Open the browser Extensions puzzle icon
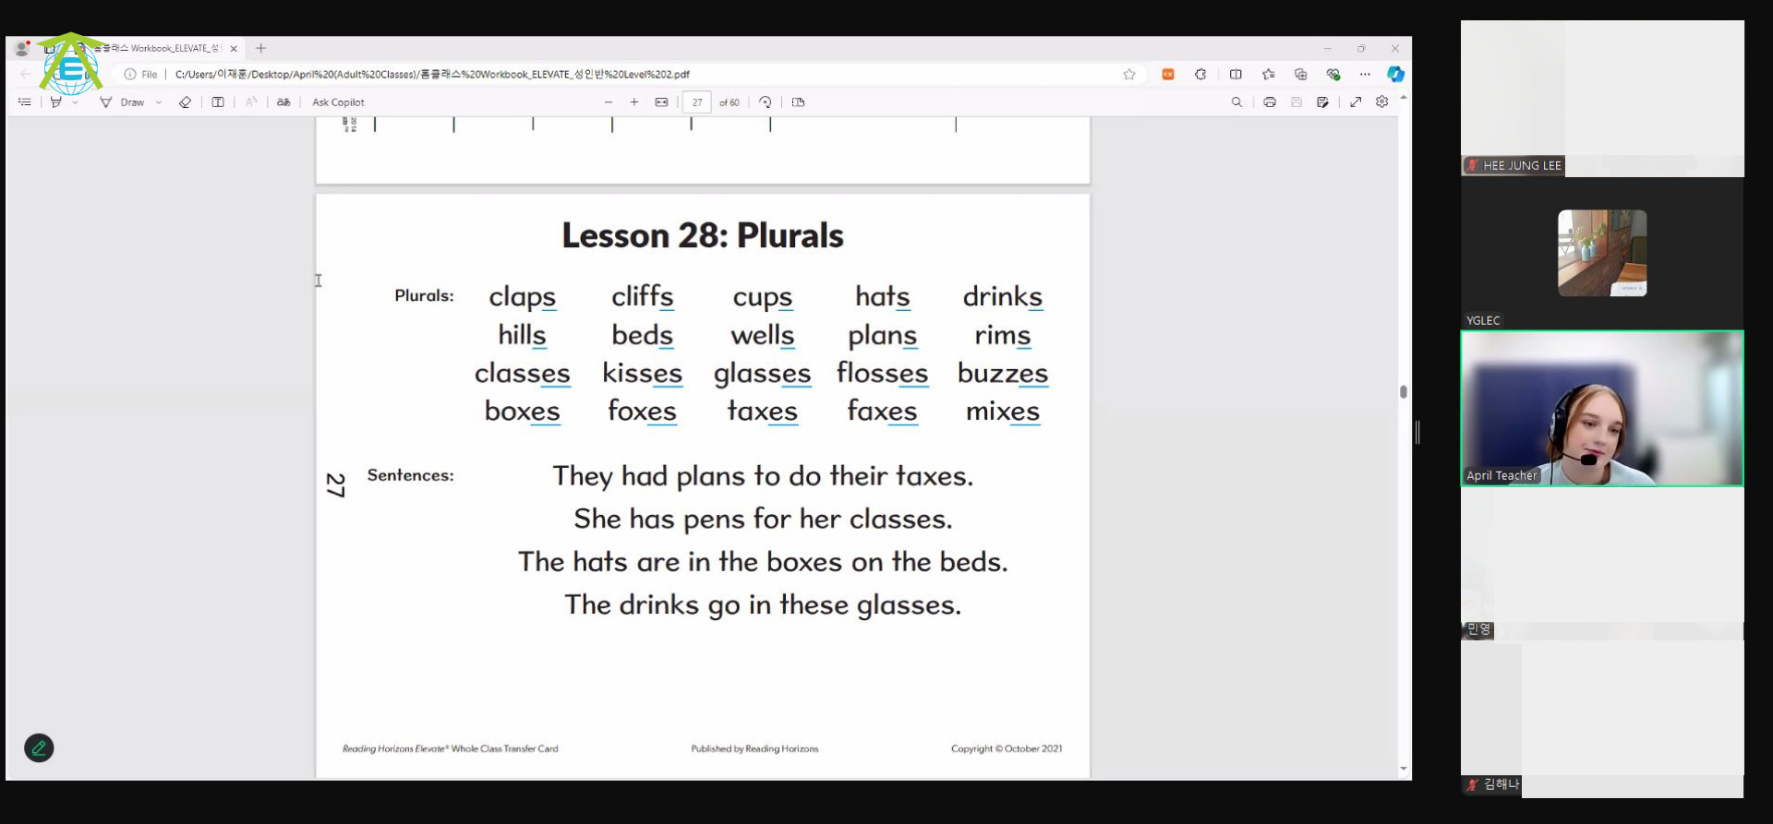The width and height of the screenshot is (1773, 824). click(x=1200, y=75)
